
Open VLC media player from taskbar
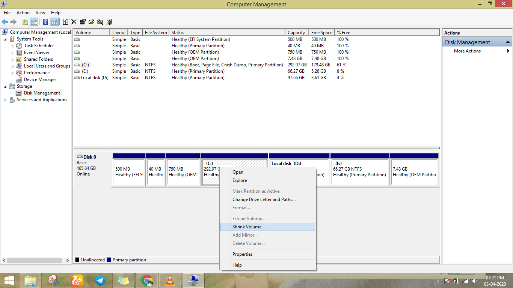point(170,280)
